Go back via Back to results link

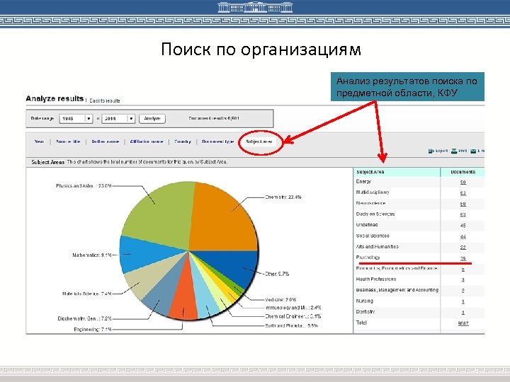[105, 100]
